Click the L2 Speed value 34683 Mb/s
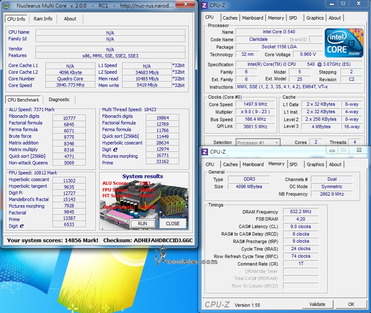 (147, 72)
